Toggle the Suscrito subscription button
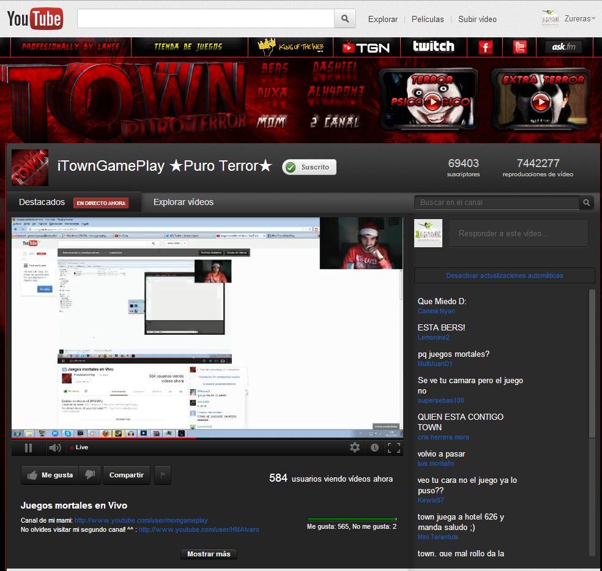Viewport: 602px width, 571px height. 310,167
